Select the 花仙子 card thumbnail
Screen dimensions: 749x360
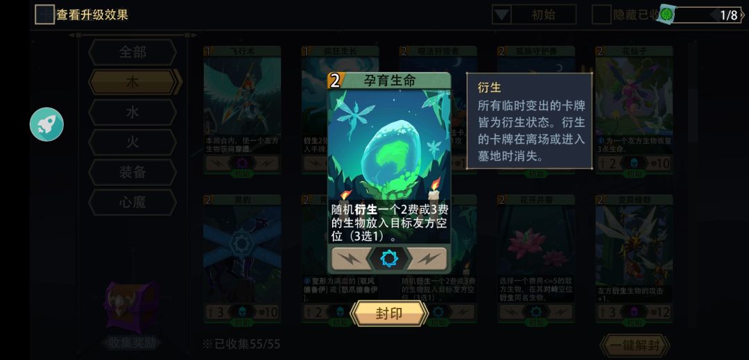(634, 110)
